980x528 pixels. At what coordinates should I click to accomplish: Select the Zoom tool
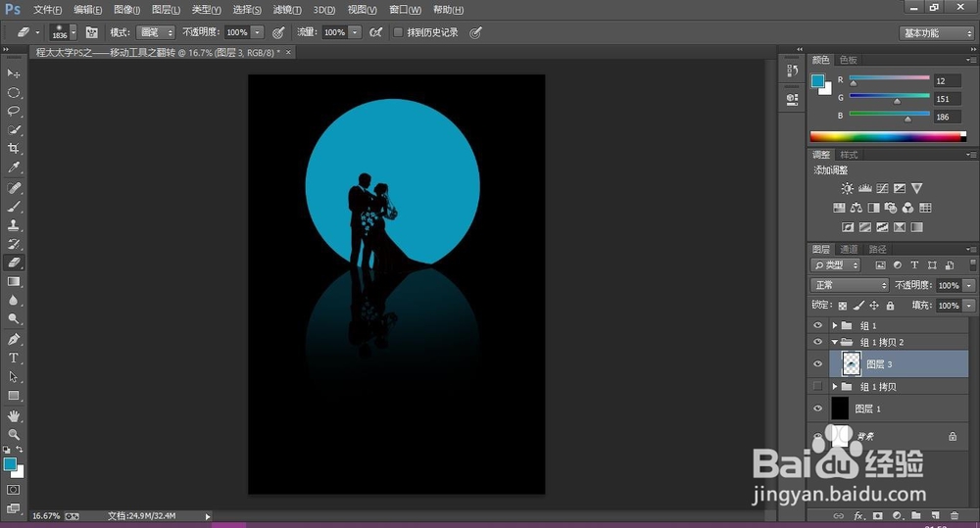click(13, 434)
